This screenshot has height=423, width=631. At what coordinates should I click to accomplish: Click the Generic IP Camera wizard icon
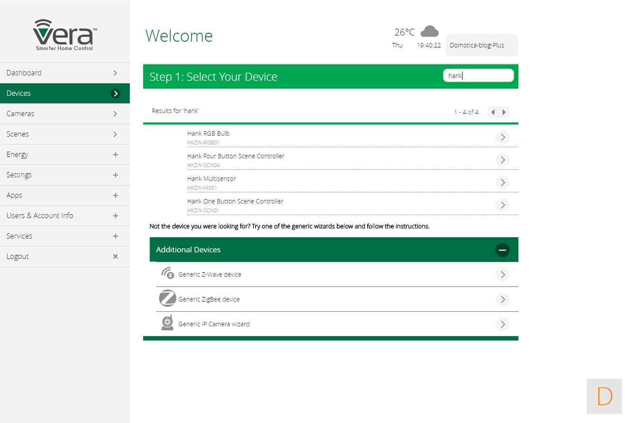167,323
